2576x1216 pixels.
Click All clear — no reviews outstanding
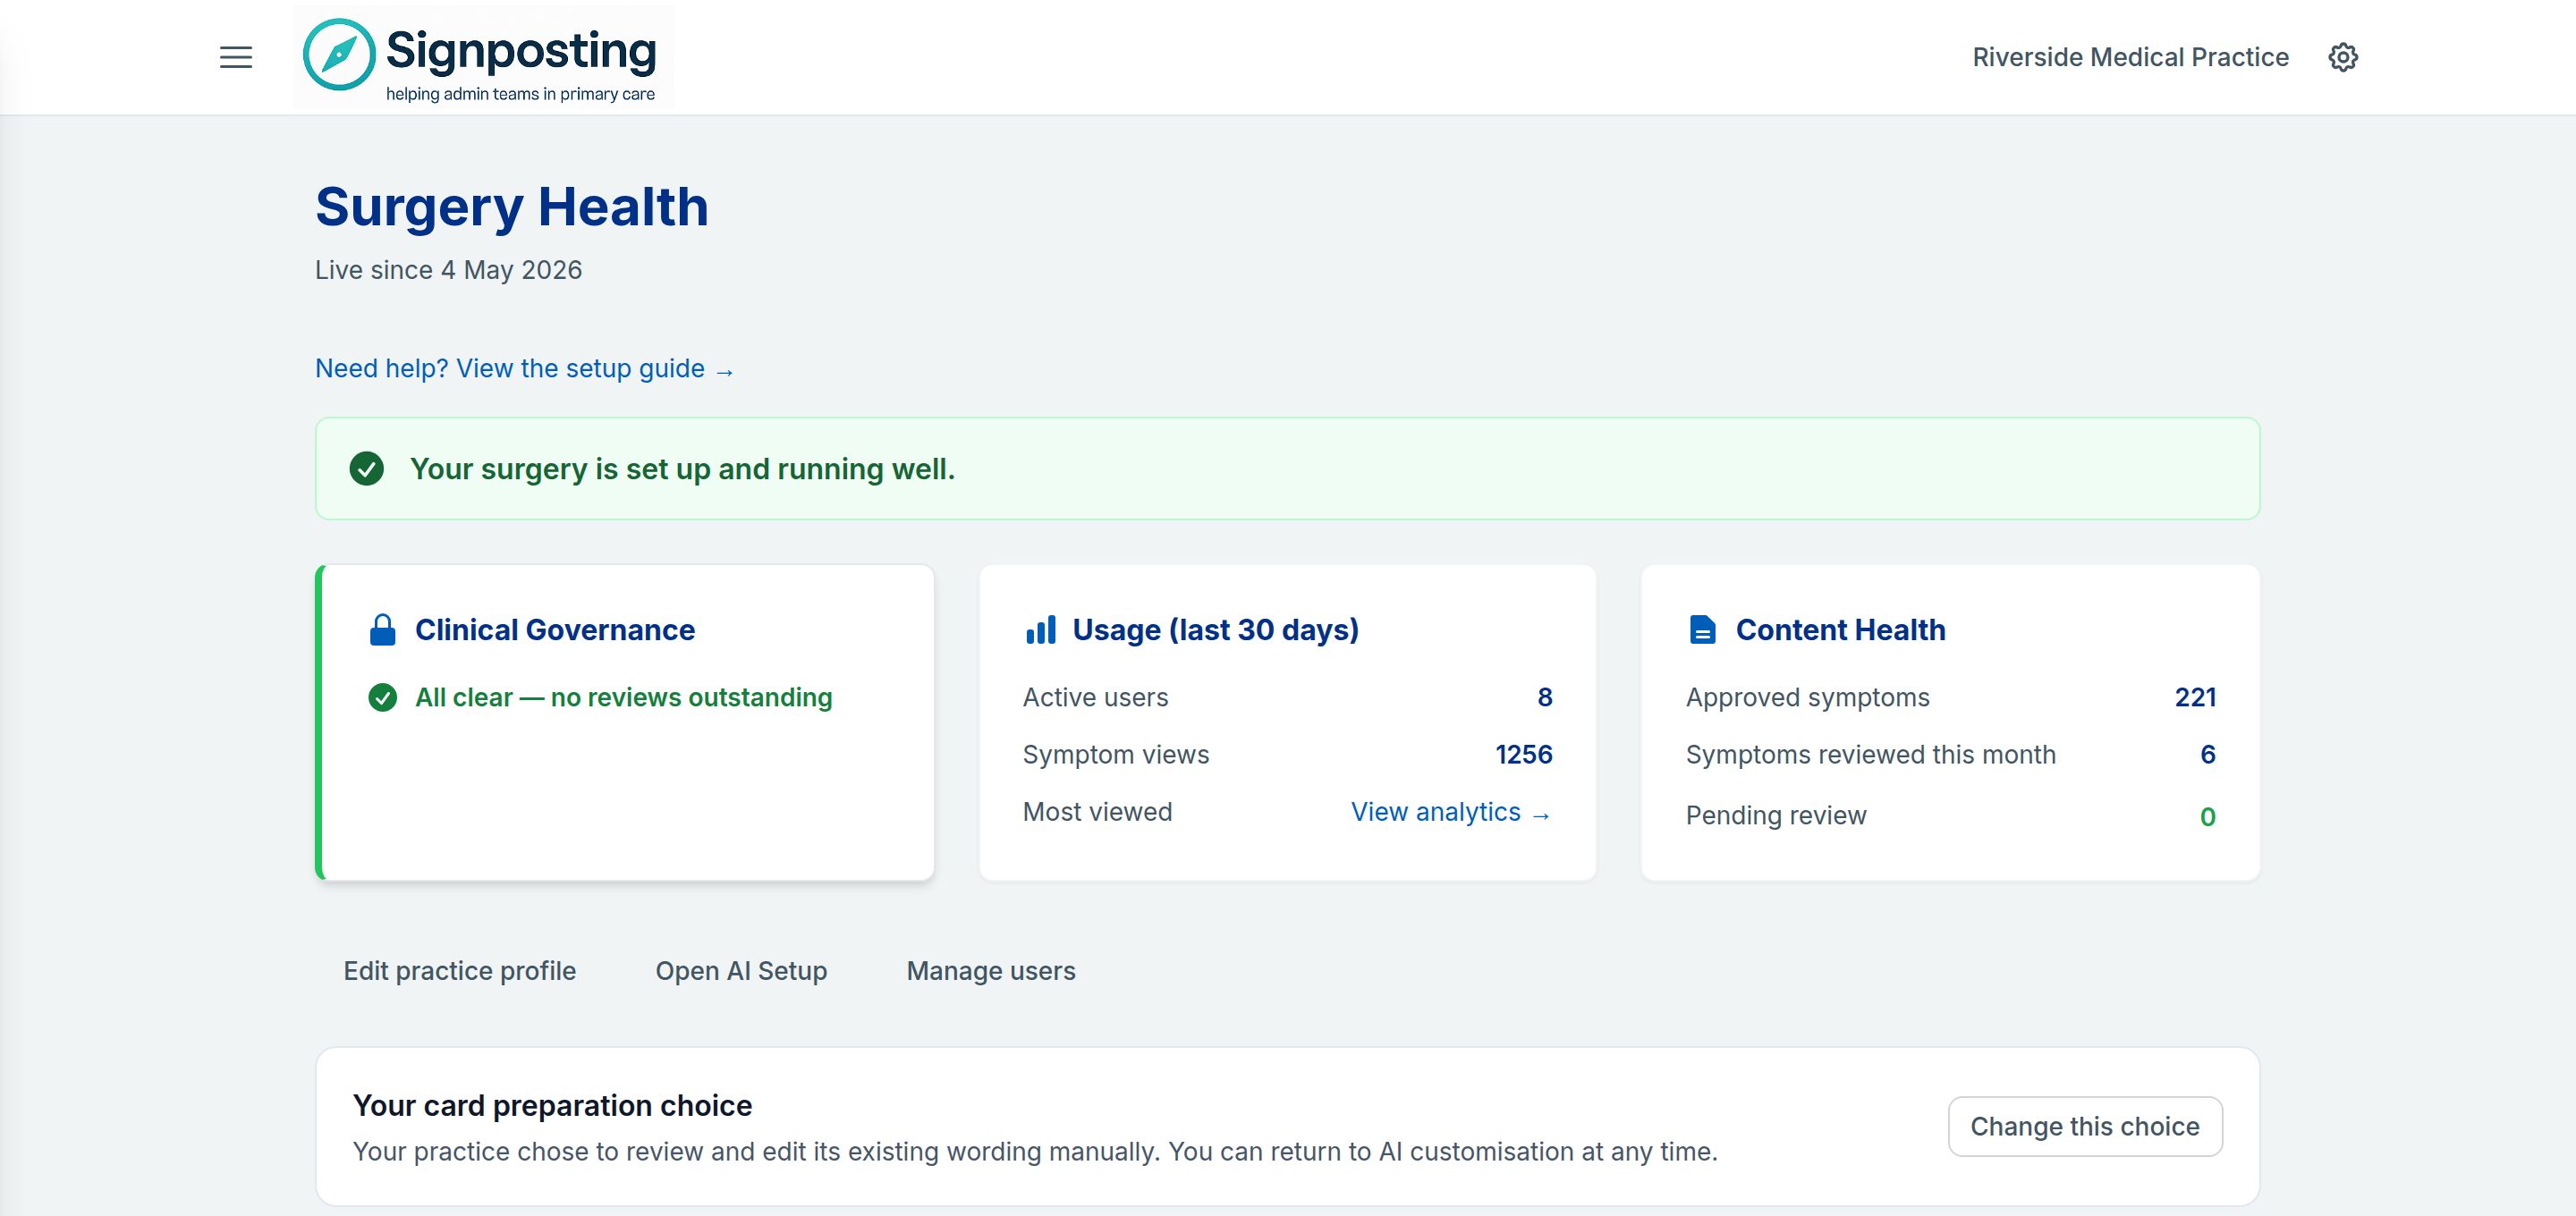[623, 697]
